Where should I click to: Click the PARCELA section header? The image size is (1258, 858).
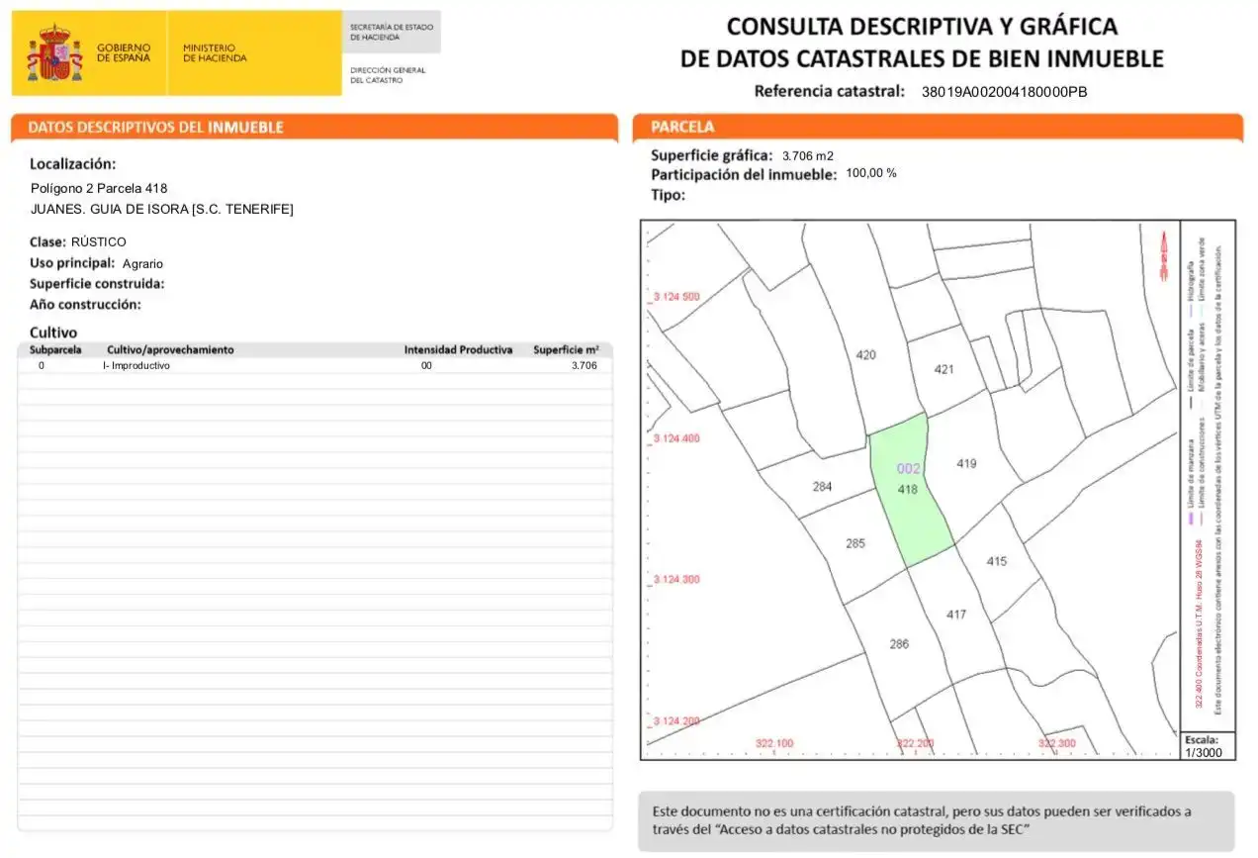[x=682, y=128]
